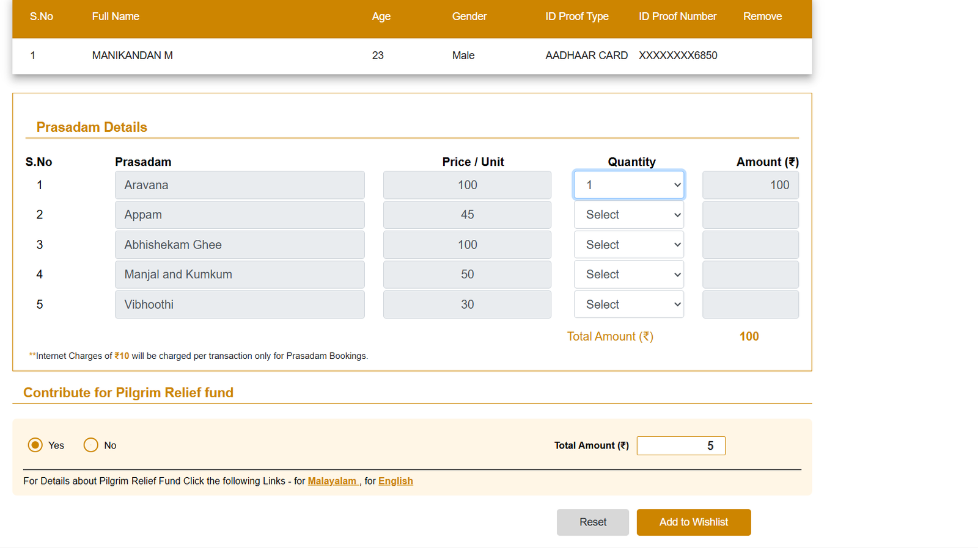
Task: Click the Aravana amount field
Action: coord(750,185)
